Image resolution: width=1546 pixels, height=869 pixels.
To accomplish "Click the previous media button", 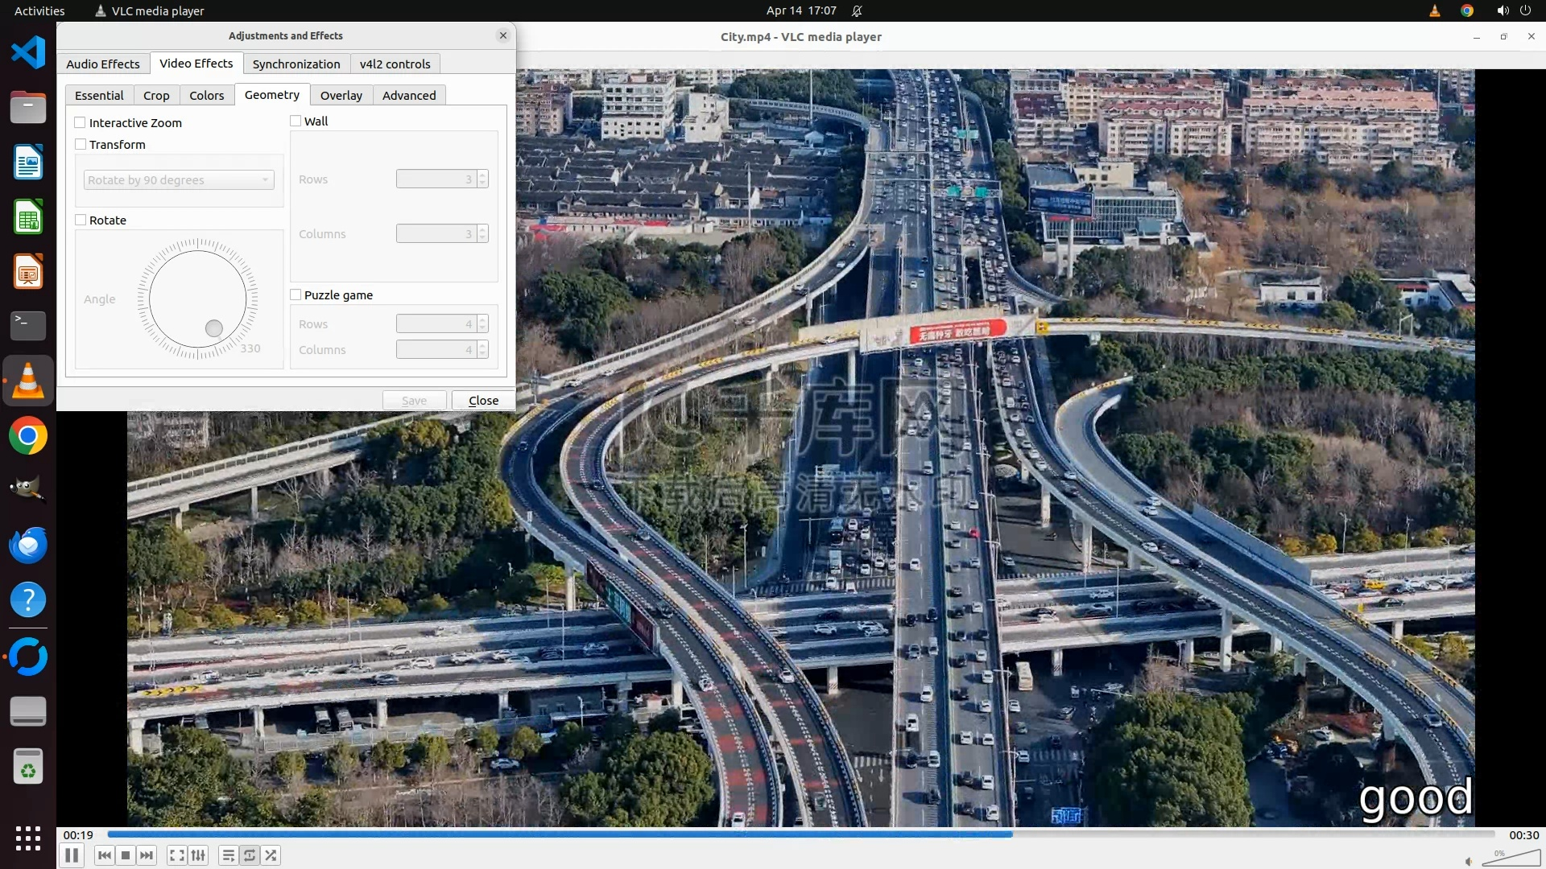I will (x=104, y=855).
